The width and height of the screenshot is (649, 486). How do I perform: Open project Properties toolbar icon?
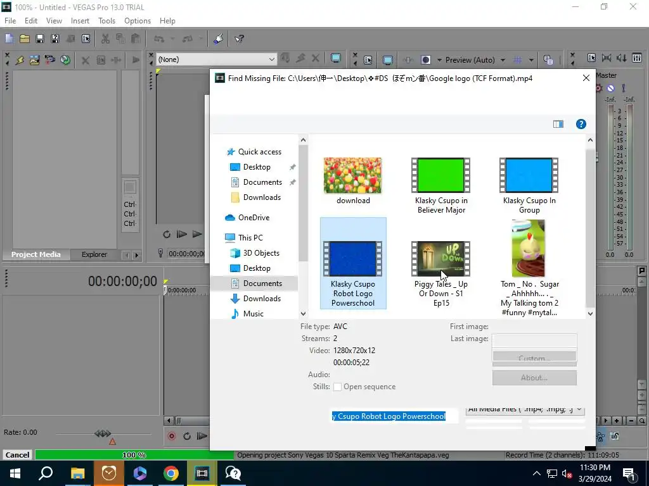tap(86, 39)
